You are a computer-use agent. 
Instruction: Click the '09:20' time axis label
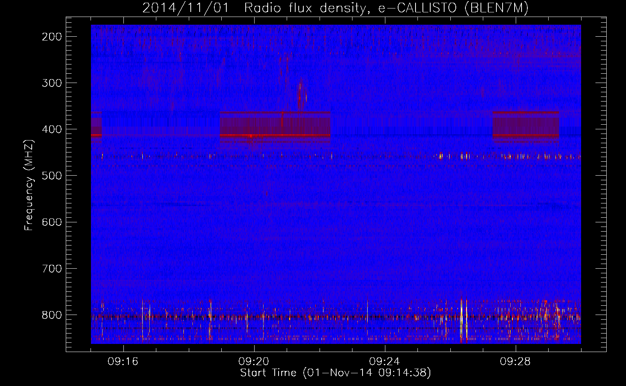tap(254, 362)
